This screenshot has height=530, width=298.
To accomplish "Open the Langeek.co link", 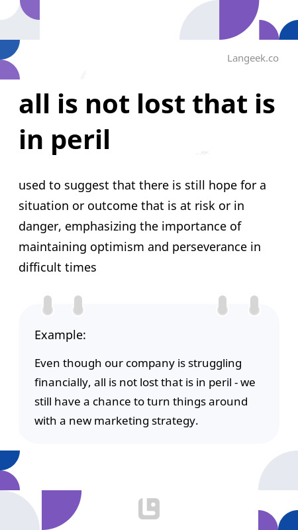I will point(253,58).
